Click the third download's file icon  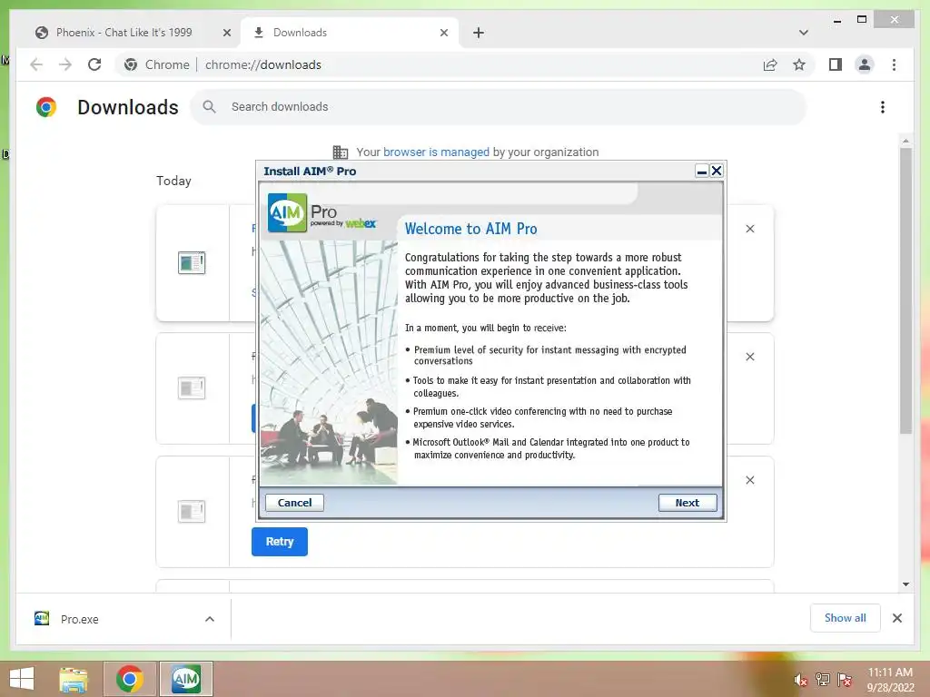[192, 512]
